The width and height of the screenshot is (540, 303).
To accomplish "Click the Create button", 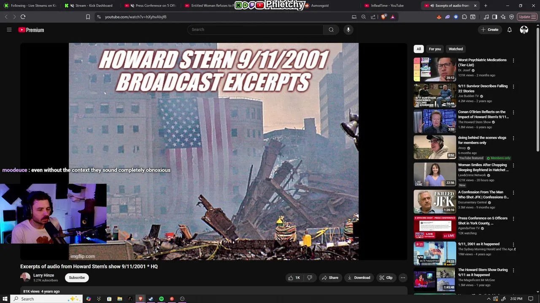I will (489, 29).
